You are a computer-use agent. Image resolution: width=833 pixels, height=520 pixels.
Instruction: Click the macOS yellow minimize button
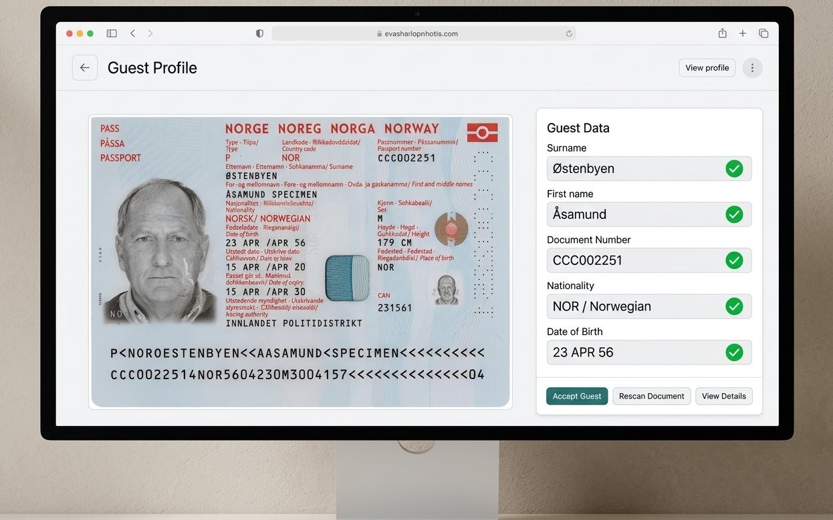[80, 33]
